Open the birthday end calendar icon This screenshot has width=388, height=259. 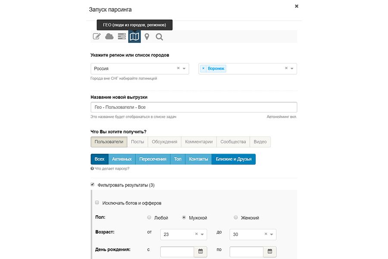click(x=270, y=252)
